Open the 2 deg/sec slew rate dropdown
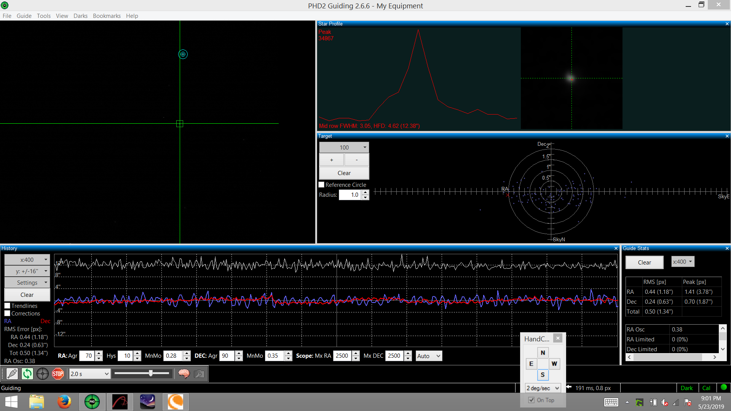This screenshot has width=731, height=411. (x=543, y=388)
